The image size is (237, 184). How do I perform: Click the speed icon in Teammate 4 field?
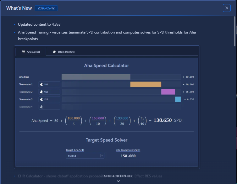tap(41, 107)
